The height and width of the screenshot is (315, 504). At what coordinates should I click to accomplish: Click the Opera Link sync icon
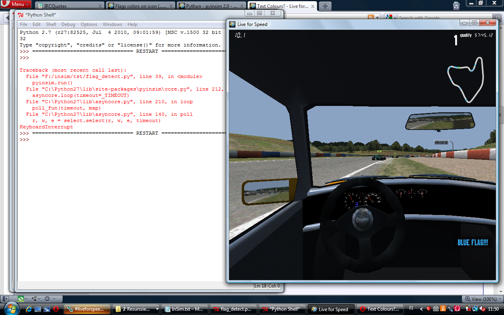point(21,299)
